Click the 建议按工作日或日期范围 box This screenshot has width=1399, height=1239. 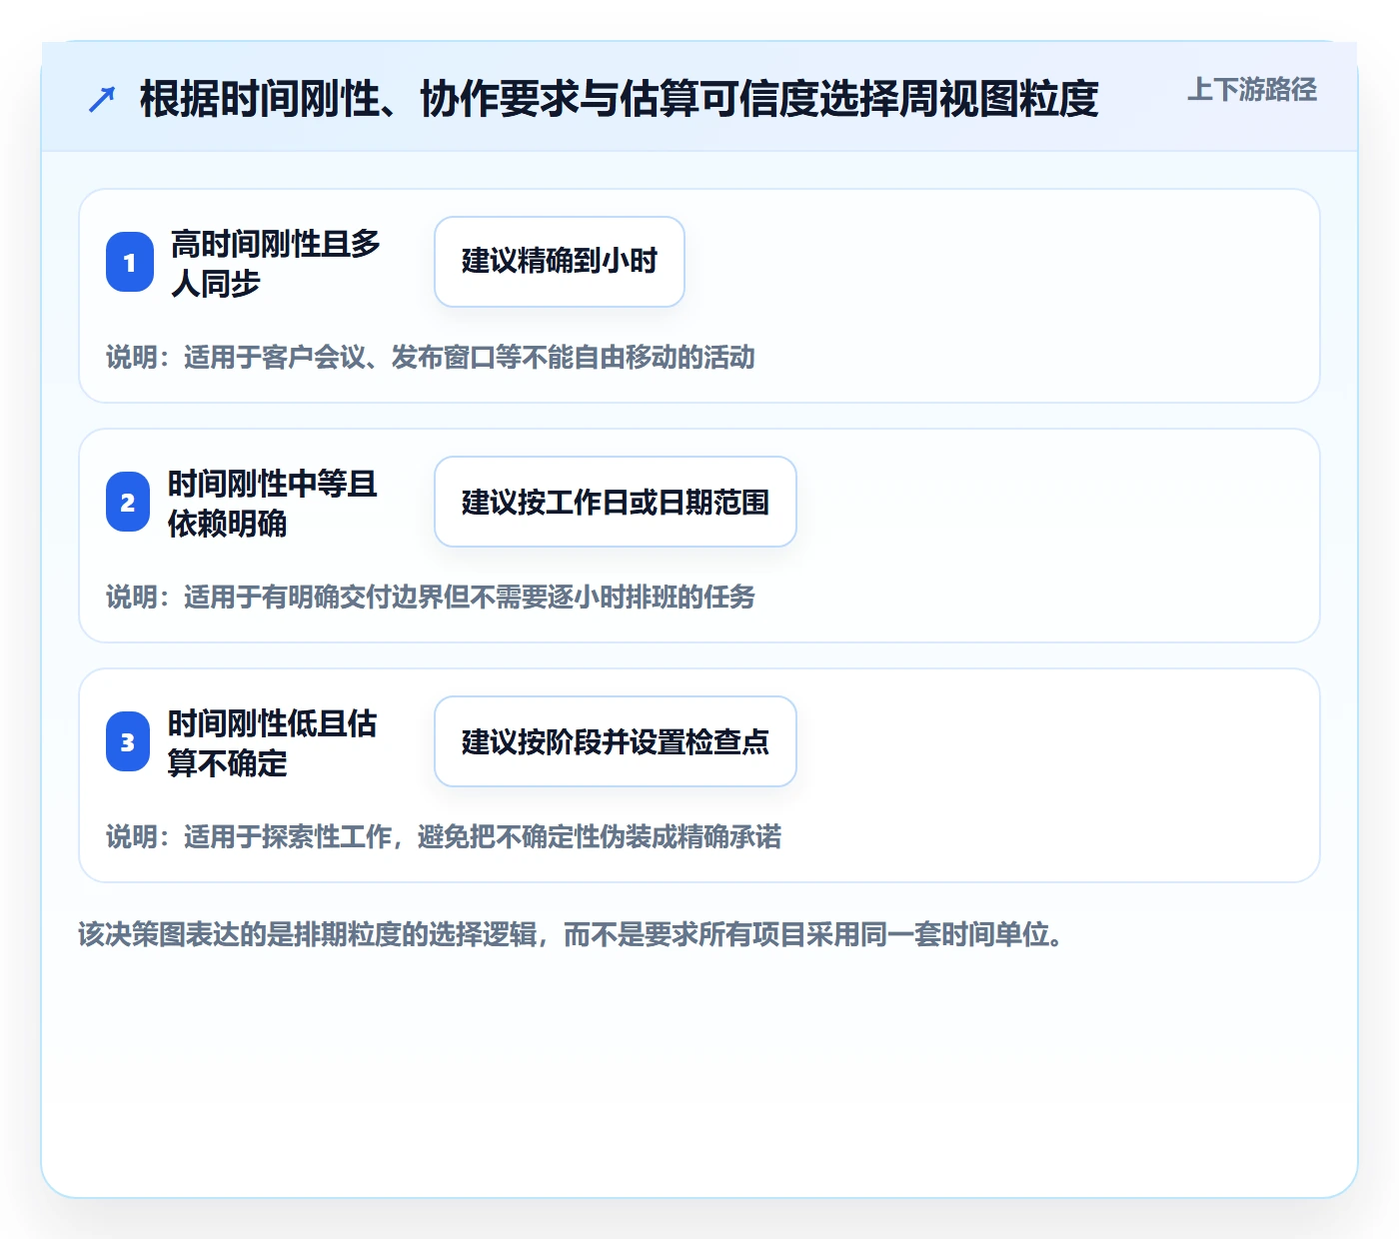616,502
